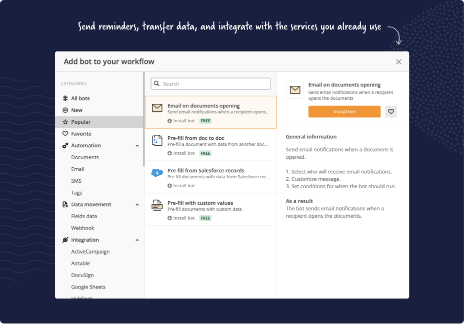Click the orange Install bot button
This screenshot has height=324, width=464.
(x=344, y=111)
